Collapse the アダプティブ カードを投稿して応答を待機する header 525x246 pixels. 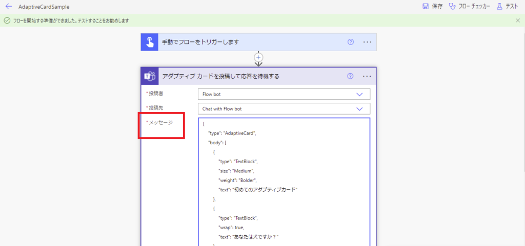(x=258, y=76)
